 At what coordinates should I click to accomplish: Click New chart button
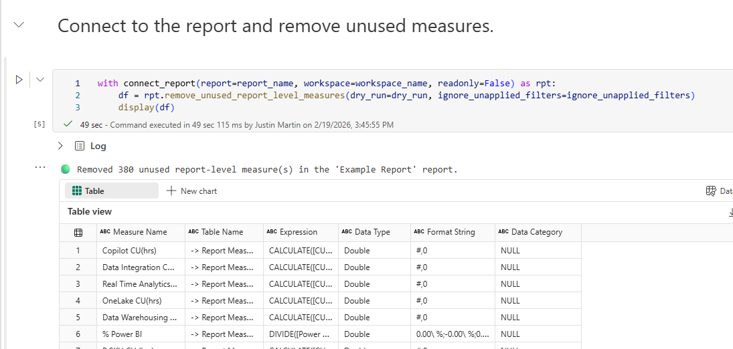click(x=191, y=191)
